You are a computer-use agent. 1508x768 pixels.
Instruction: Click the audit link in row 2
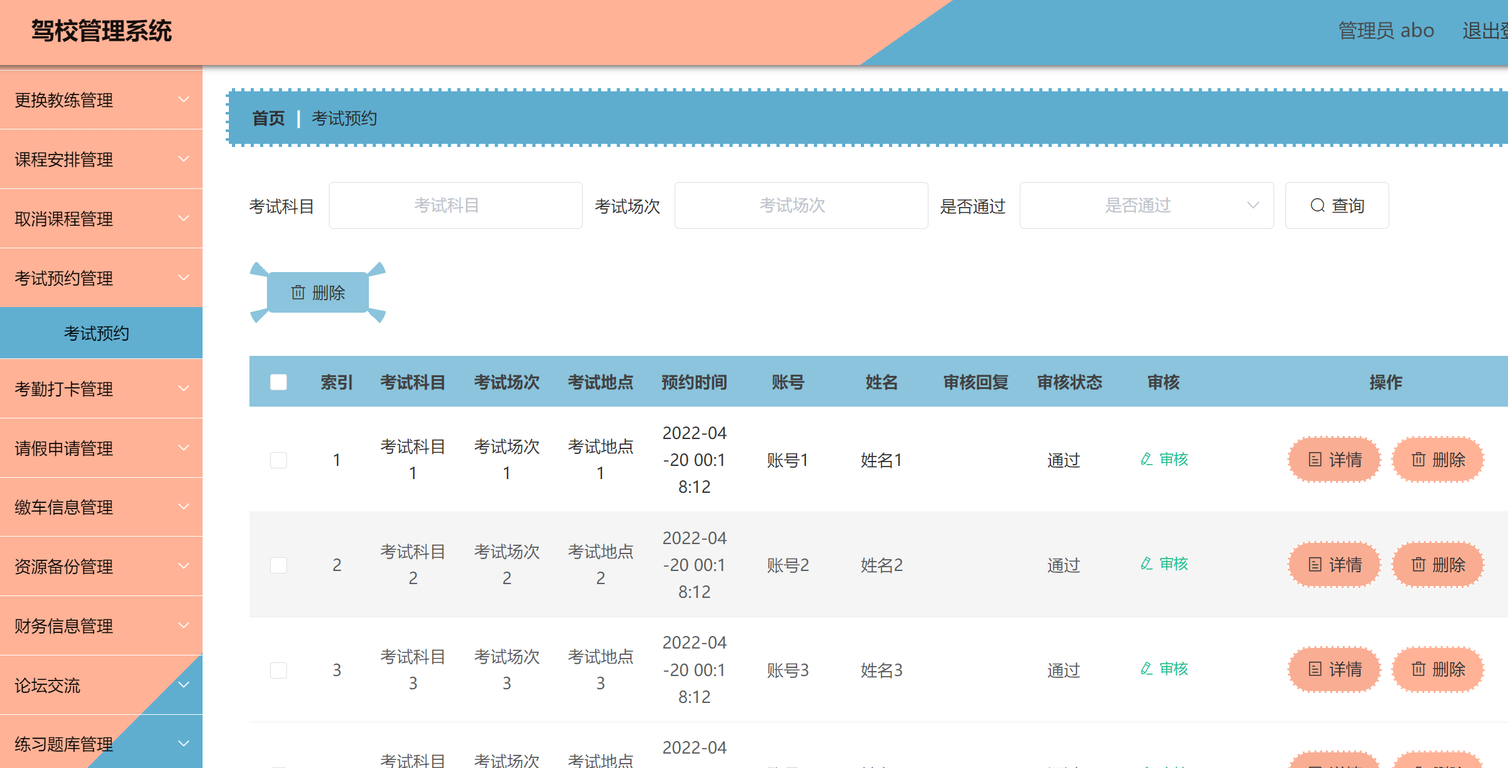[1164, 564]
